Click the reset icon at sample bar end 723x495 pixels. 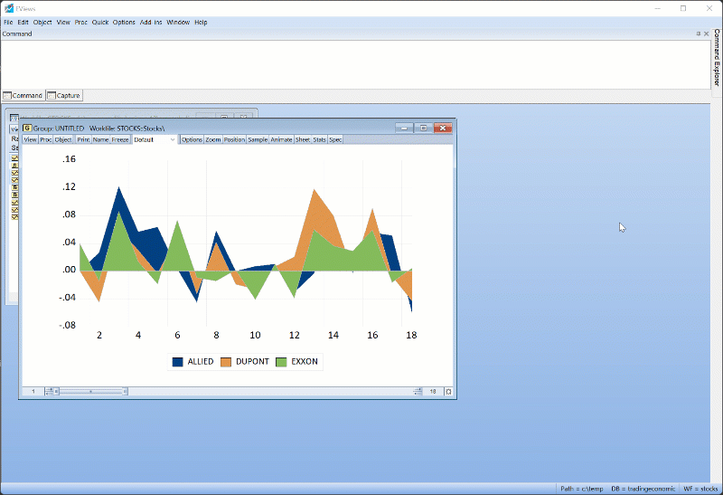click(x=447, y=391)
